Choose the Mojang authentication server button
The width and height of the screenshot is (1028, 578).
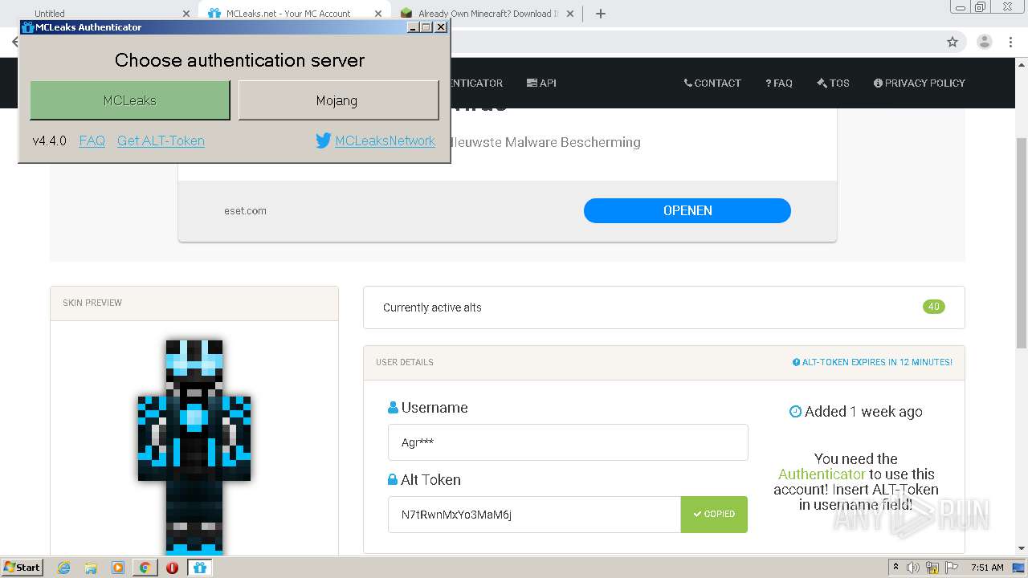[338, 100]
